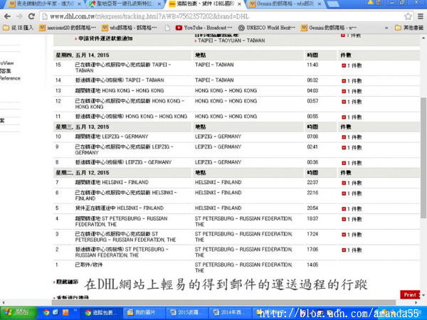Switch to the first browser tab
427x320 pixels.
[43, 4]
